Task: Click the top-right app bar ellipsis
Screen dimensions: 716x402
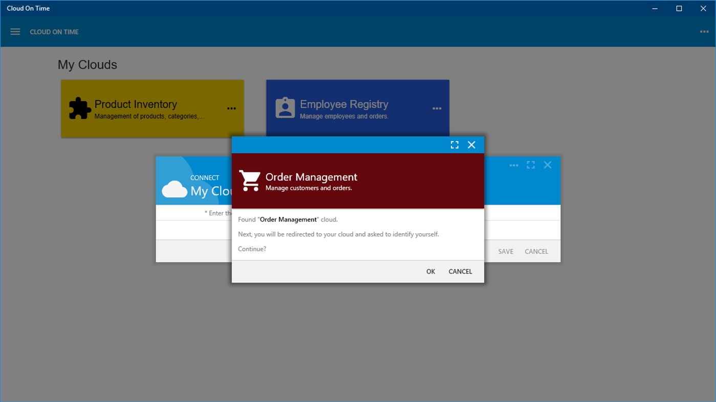Action: [x=704, y=31]
